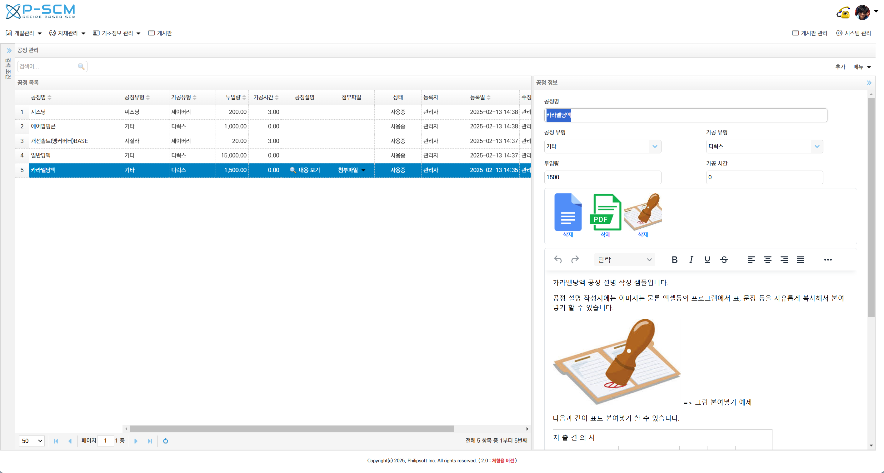The width and height of the screenshot is (884, 473).
Task: Click the page number input
Action: coord(105,441)
